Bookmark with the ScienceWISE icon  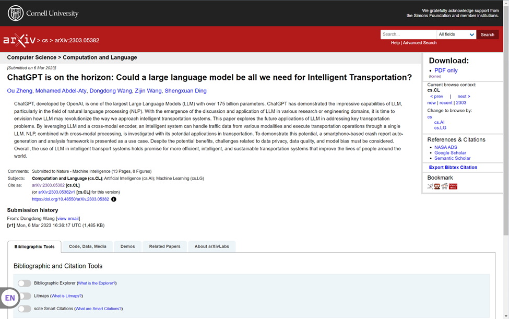[453, 186]
